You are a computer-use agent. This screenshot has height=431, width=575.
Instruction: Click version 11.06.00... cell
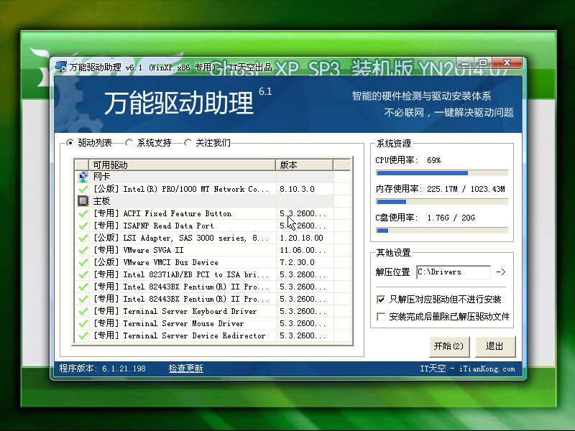click(x=303, y=250)
